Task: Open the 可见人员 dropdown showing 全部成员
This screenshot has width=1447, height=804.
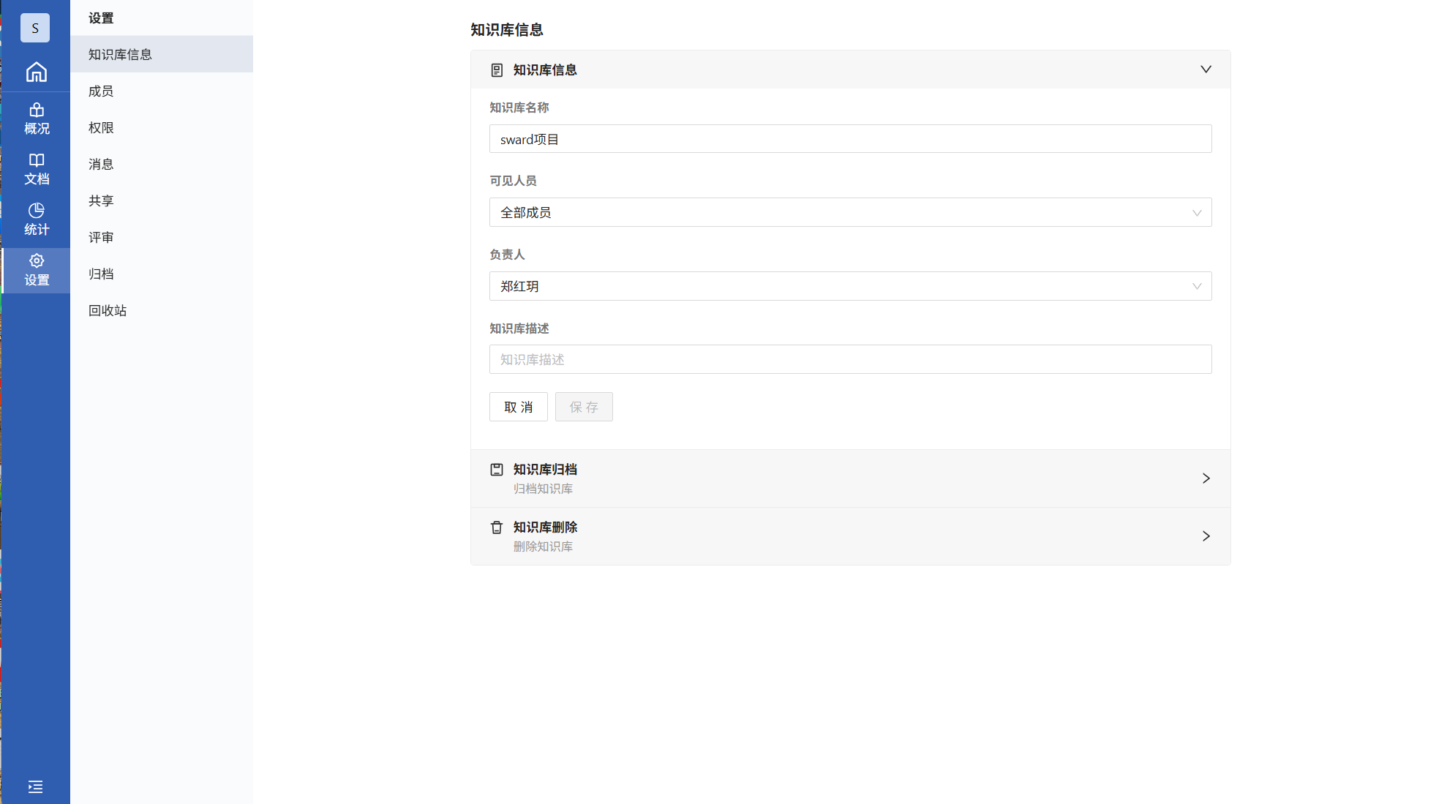Action: pos(850,212)
